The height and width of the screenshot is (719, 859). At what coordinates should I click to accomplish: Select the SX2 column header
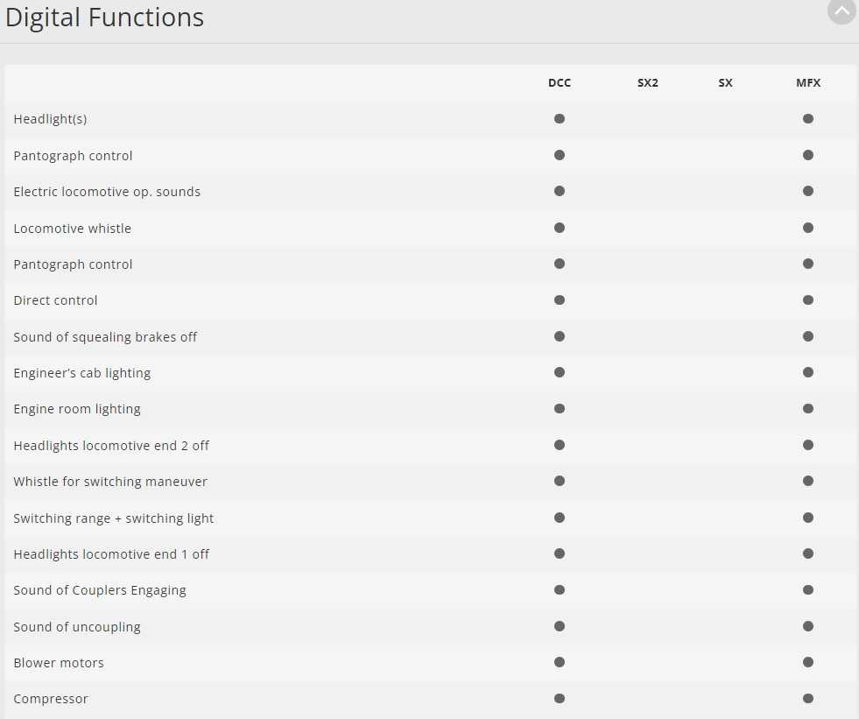pos(648,83)
